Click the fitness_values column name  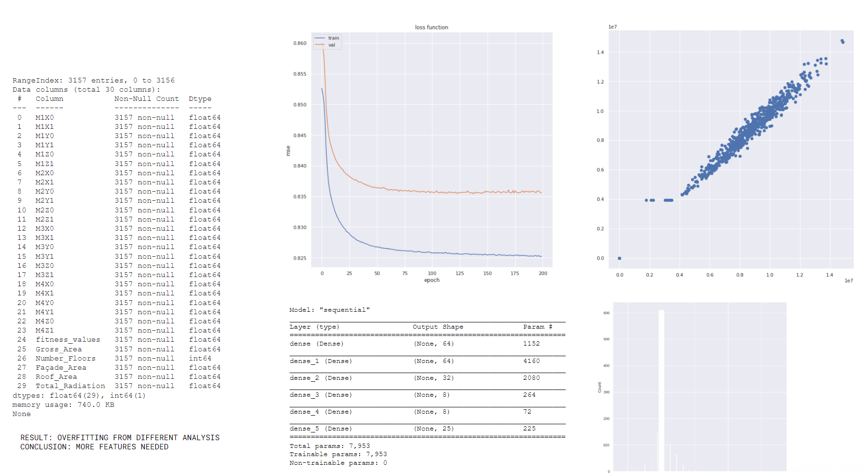click(68, 340)
